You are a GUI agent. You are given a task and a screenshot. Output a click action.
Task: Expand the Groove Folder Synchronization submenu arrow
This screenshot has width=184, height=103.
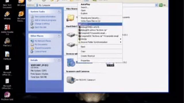coord(120,42)
